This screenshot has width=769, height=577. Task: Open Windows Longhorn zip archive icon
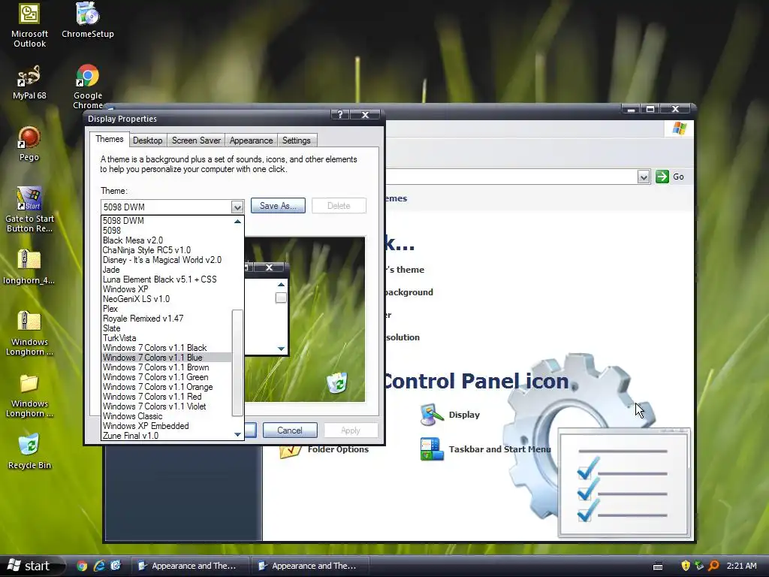[x=29, y=333]
